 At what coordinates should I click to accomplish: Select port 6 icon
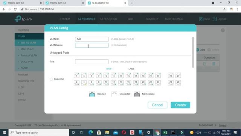(x=91, y=82)
